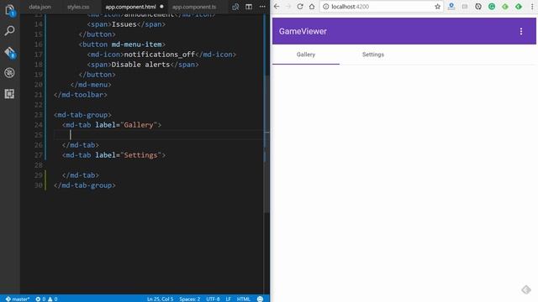Click the Issues span text on line 14

(124, 24)
